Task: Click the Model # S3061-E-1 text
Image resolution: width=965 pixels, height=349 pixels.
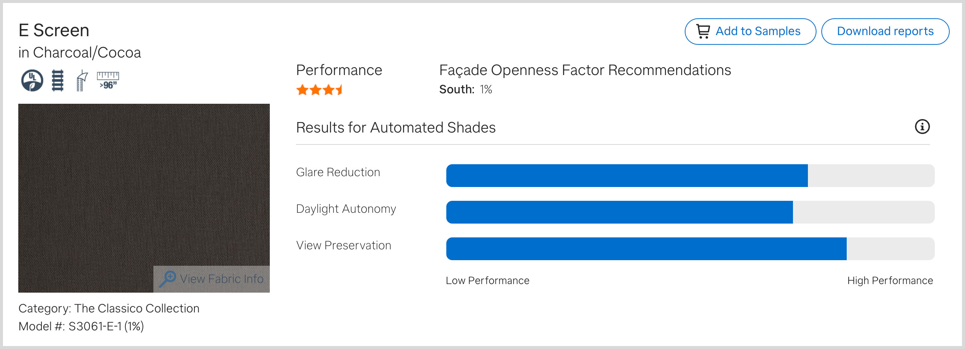Action: coord(81,326)
